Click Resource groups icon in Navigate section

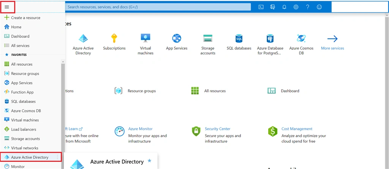click(119, 91)
